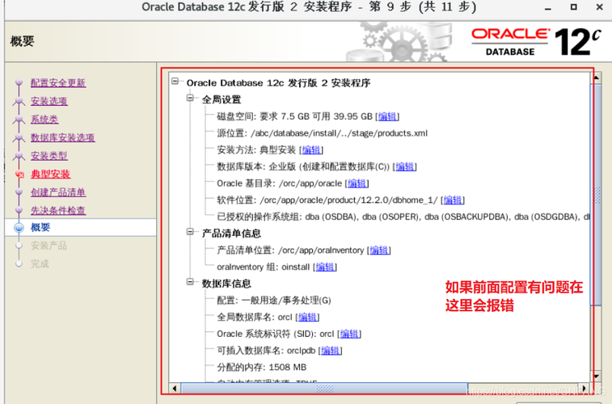Go to 数据库安装选项 step

coord(63,137)
